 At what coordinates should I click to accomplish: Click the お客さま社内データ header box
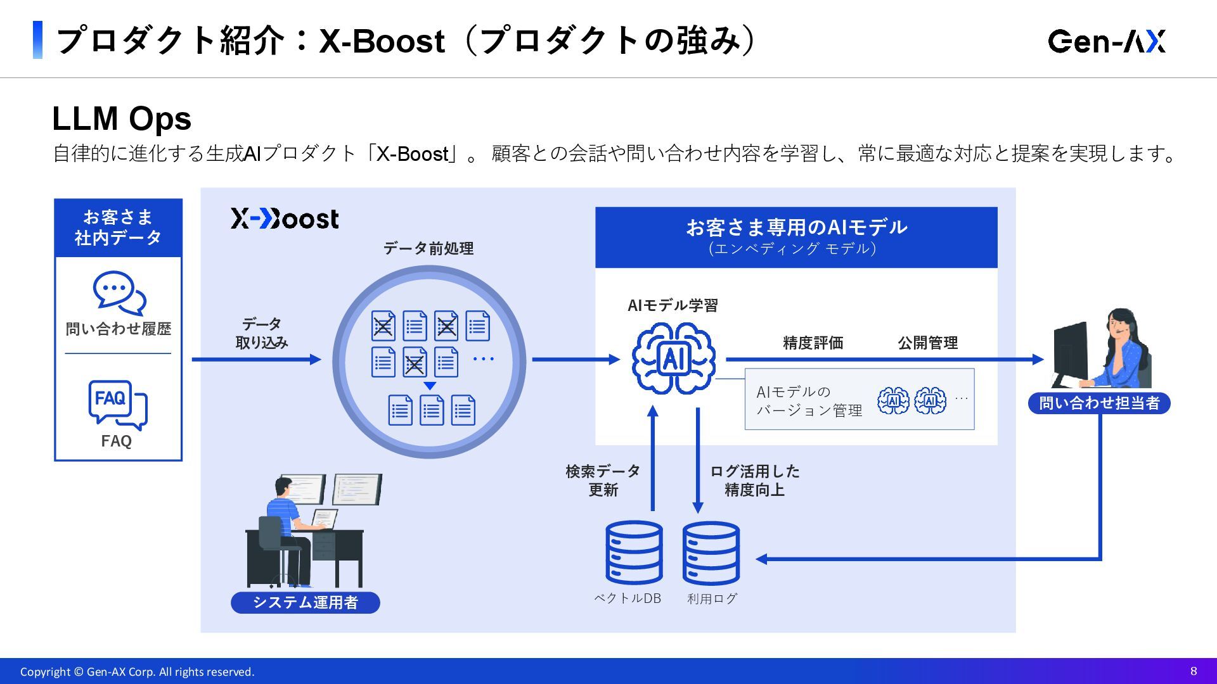coord(118,227)
